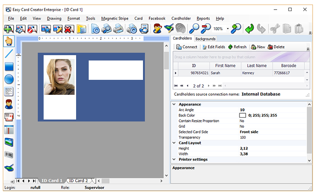Select the line drawing tool
Image resolution: width=316 pixels, height=195 pixels.
(9, 54)
